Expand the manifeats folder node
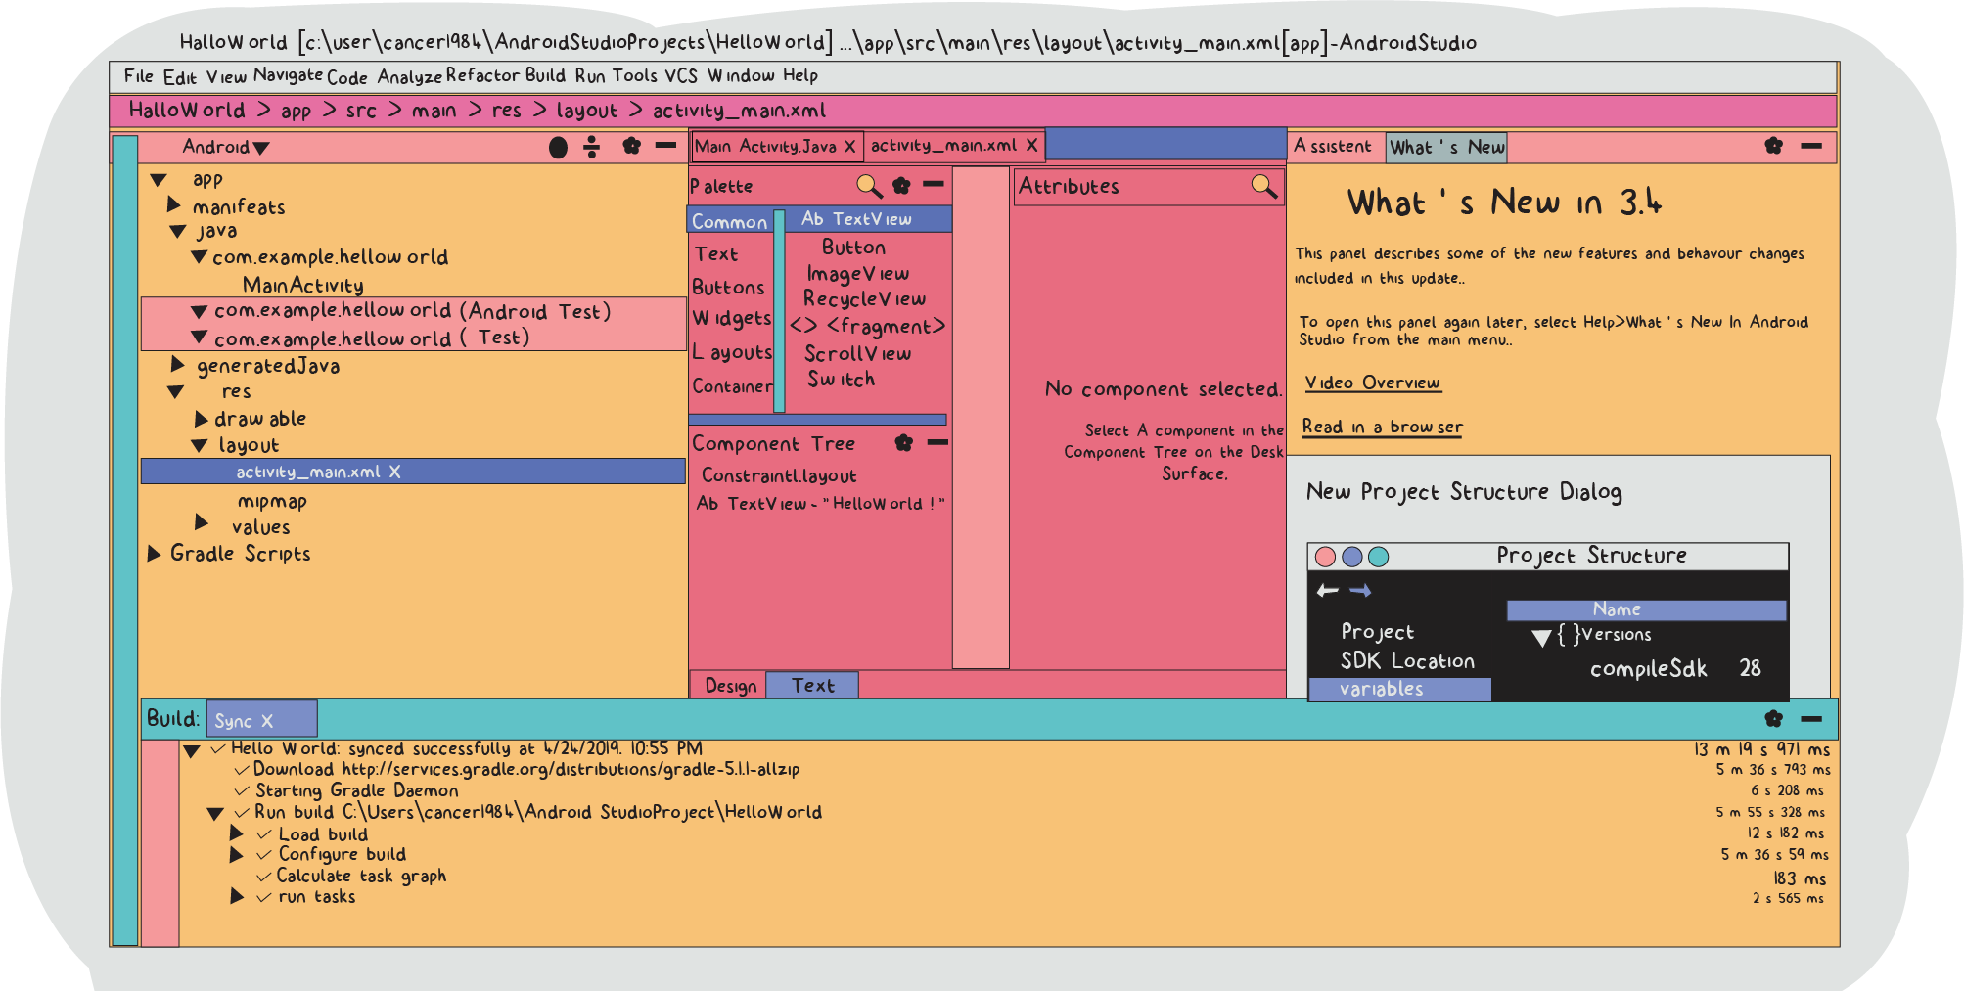 [174, 204]
